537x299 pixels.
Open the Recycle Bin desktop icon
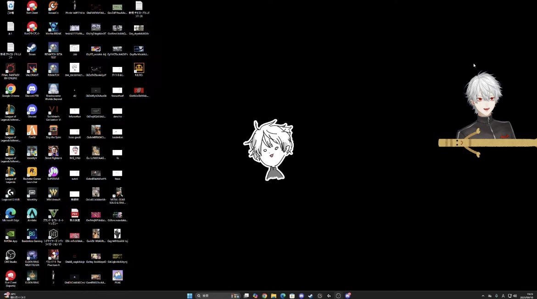(x=11, y=7)
